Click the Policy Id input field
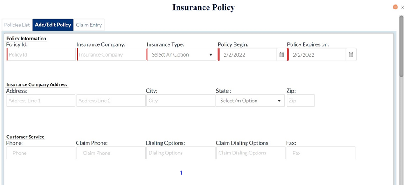The image size is (406, 185). (x=41, y=55)
